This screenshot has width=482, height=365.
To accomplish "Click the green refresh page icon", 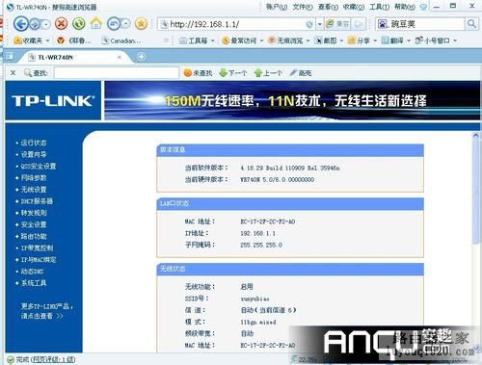I will click(78, 23).
